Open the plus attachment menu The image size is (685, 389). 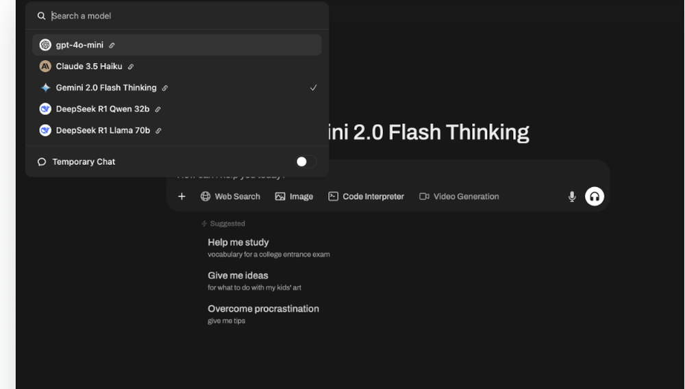click(182, 197)
